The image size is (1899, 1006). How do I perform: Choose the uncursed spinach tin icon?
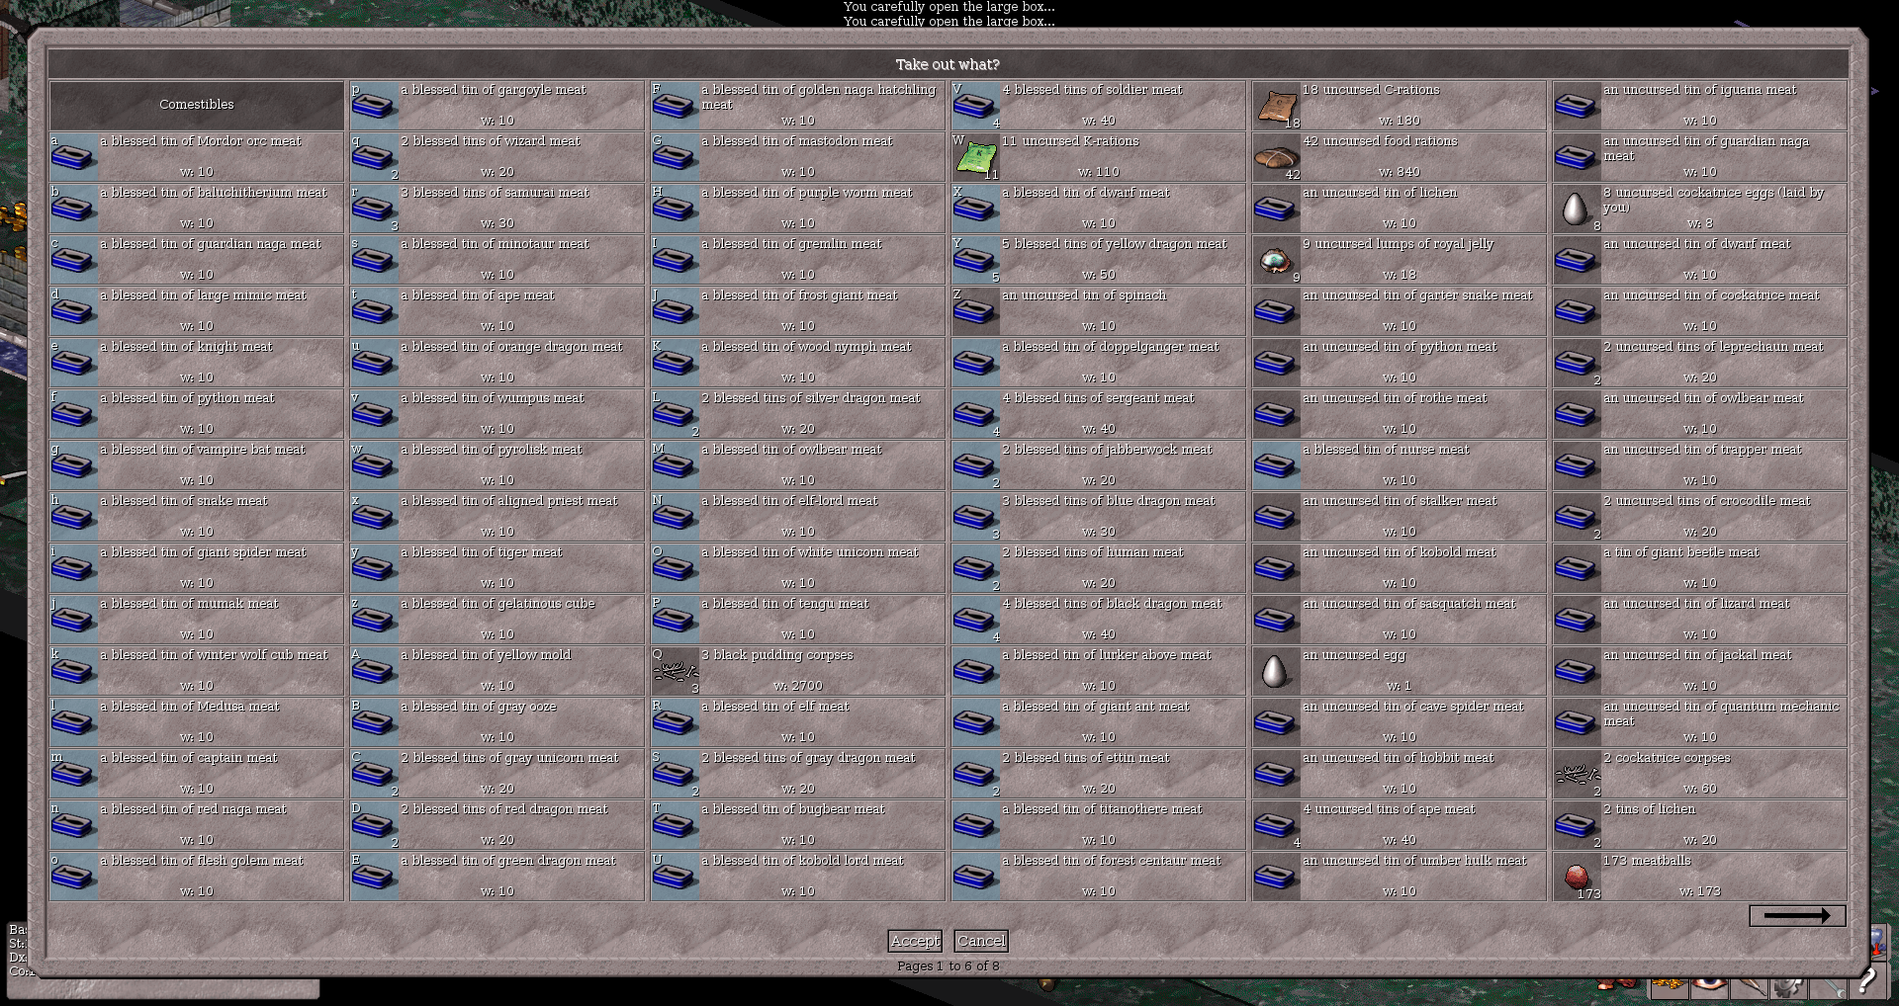976,311
